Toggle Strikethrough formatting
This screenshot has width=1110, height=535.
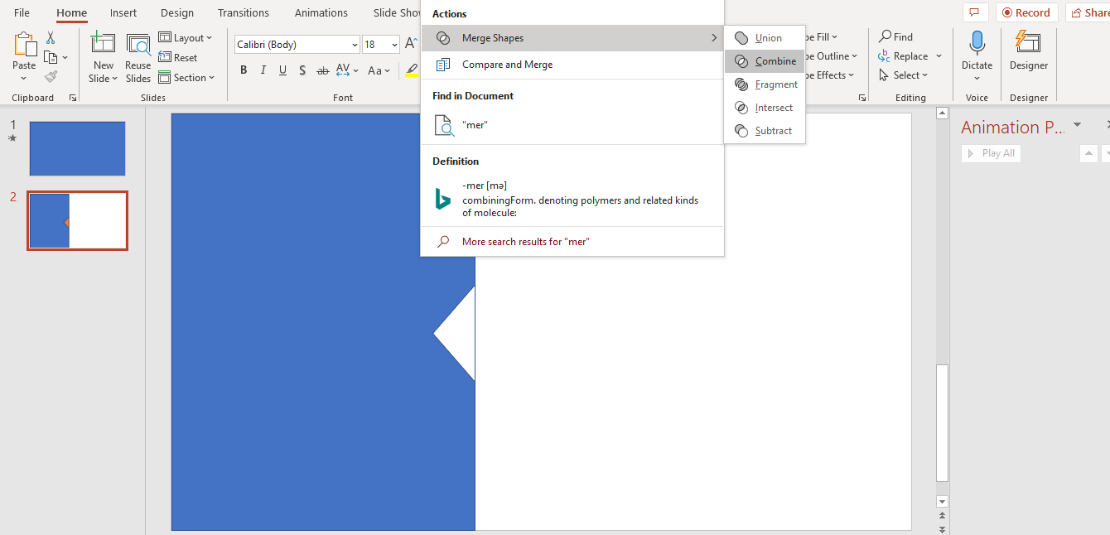322,70
